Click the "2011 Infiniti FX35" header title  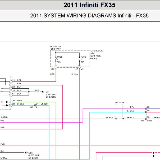[x=89, y=5]
